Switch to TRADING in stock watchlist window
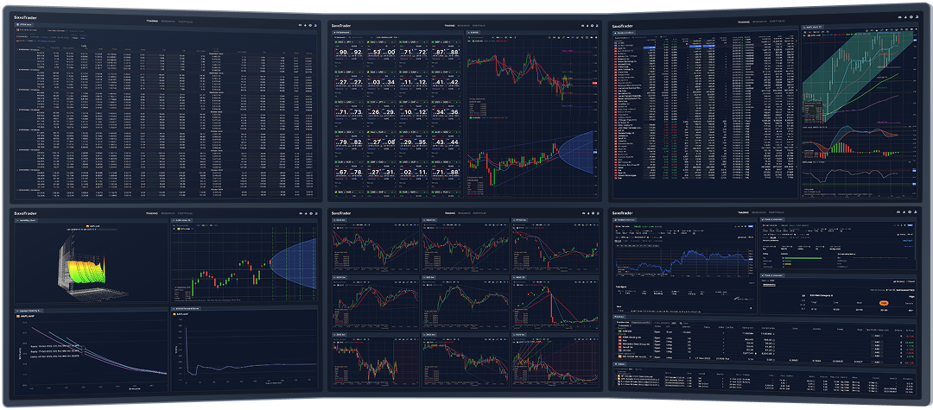 click(744, 22)
